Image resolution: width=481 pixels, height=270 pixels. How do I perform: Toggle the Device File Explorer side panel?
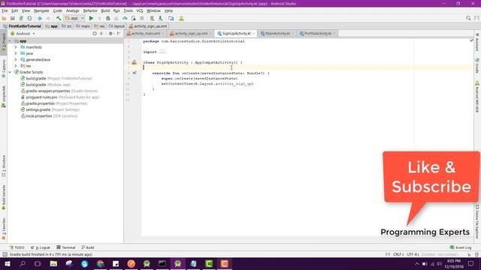[x=477, y=222]
